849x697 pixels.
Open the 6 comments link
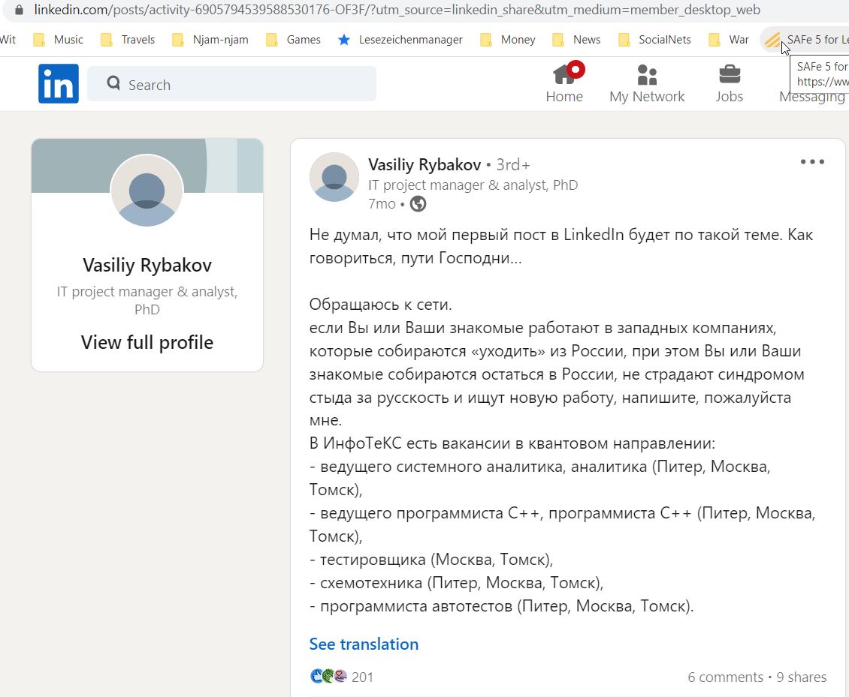pyautogui.click(x=725, y=677)
